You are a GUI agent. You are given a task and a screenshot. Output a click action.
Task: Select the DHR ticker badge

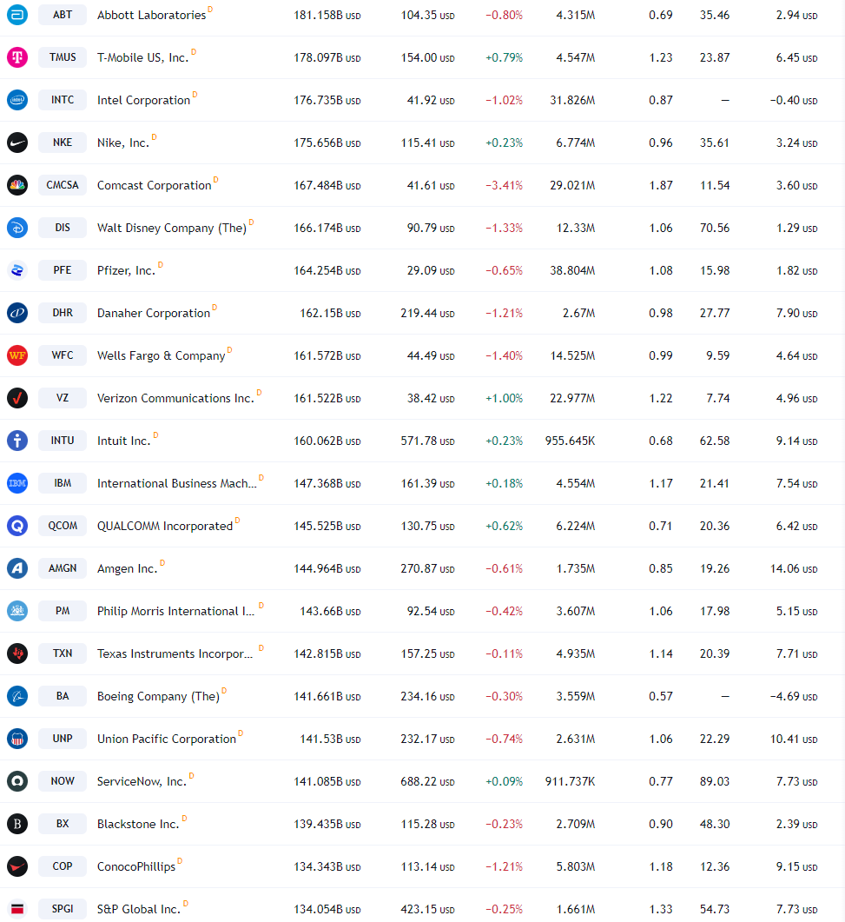coord(63,313)
